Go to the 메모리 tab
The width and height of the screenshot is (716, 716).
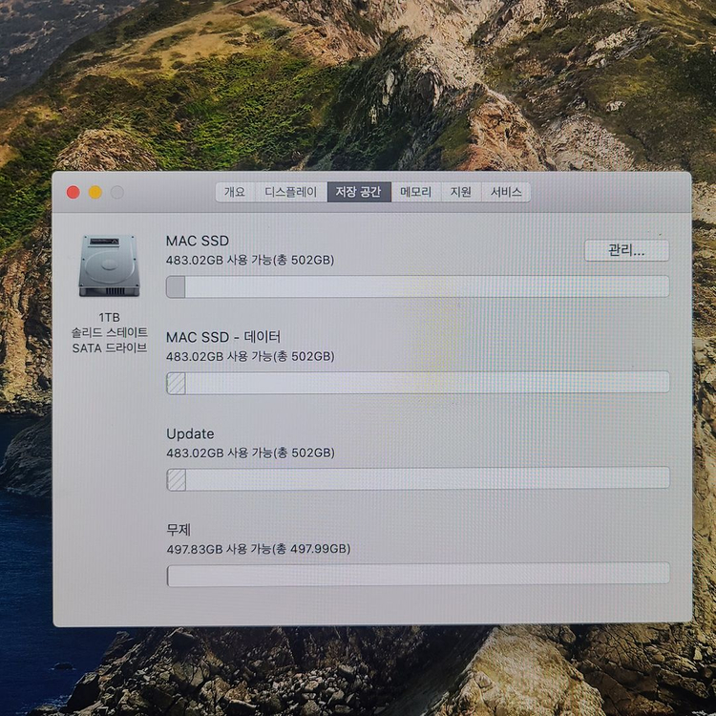pos(416,192)
